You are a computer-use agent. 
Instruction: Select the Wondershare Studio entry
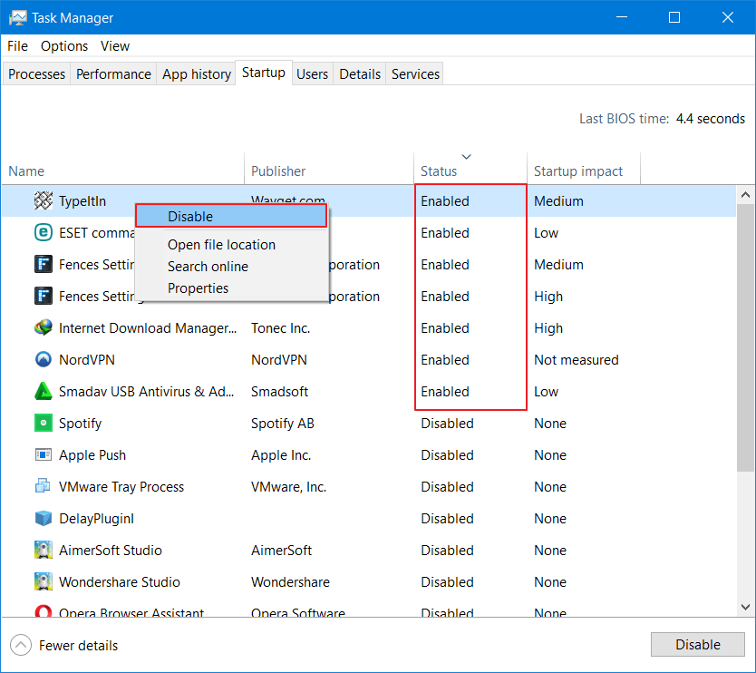[369, 581]
